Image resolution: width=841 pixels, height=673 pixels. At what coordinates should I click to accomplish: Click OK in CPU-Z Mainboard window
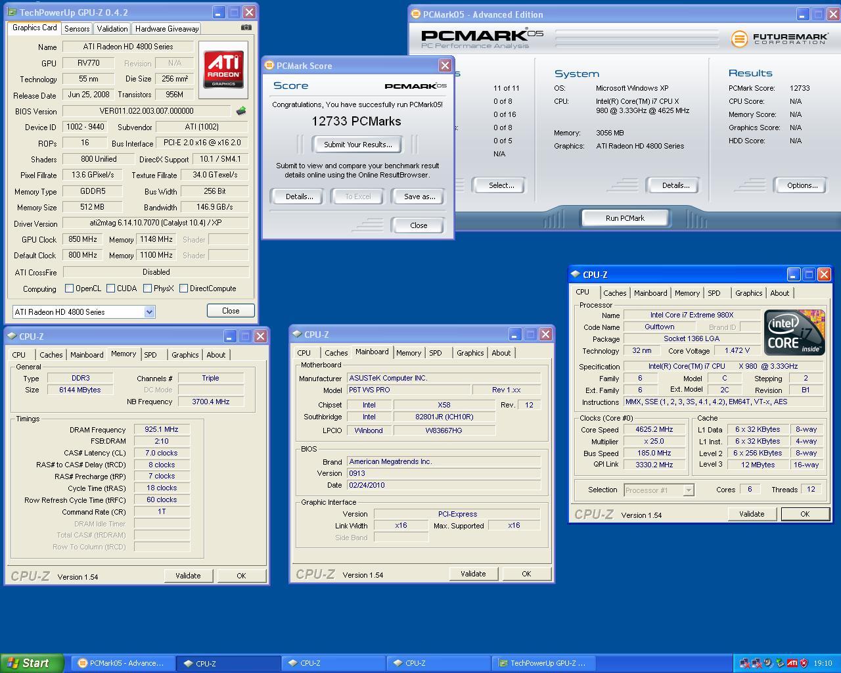point(526,574)
